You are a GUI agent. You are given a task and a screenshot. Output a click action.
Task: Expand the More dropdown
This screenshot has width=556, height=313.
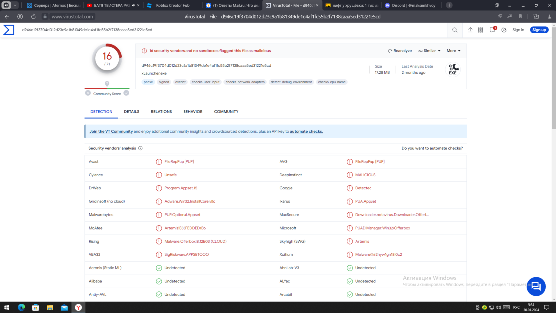[453, 51]
